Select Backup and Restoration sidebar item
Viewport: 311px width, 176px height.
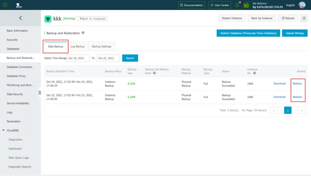click(x=21, y=58)
